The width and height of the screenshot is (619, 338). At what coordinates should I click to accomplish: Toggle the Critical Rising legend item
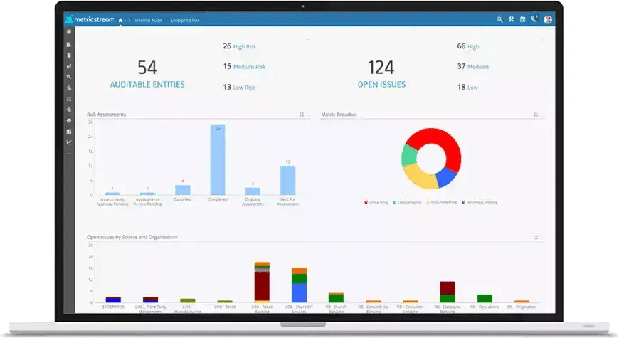point(377,202)
